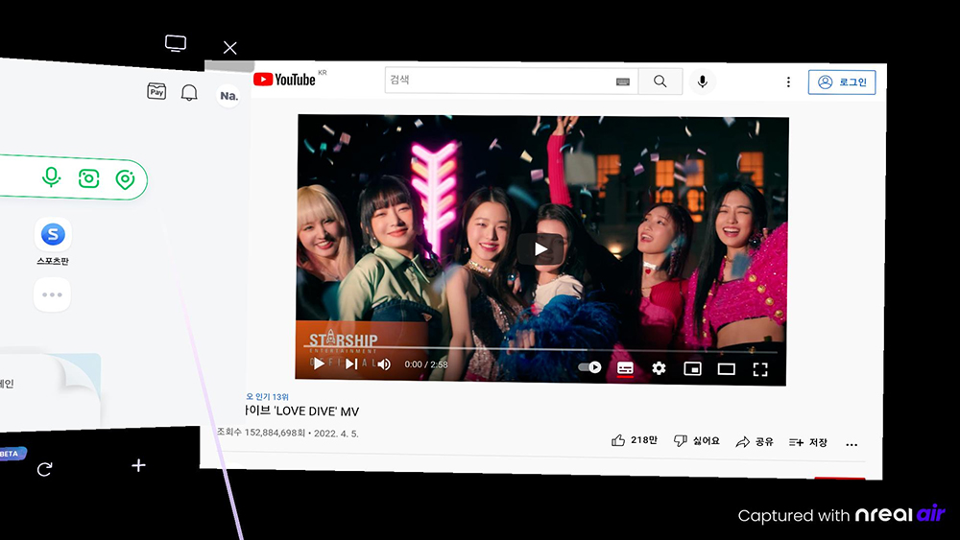Image resolution: width=960 pixels, height=540 pixels.
Task: Click the Naver Pay icon
Action: (x=156, y=91)
